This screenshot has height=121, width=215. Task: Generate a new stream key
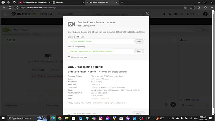click(x=77, y=57)
